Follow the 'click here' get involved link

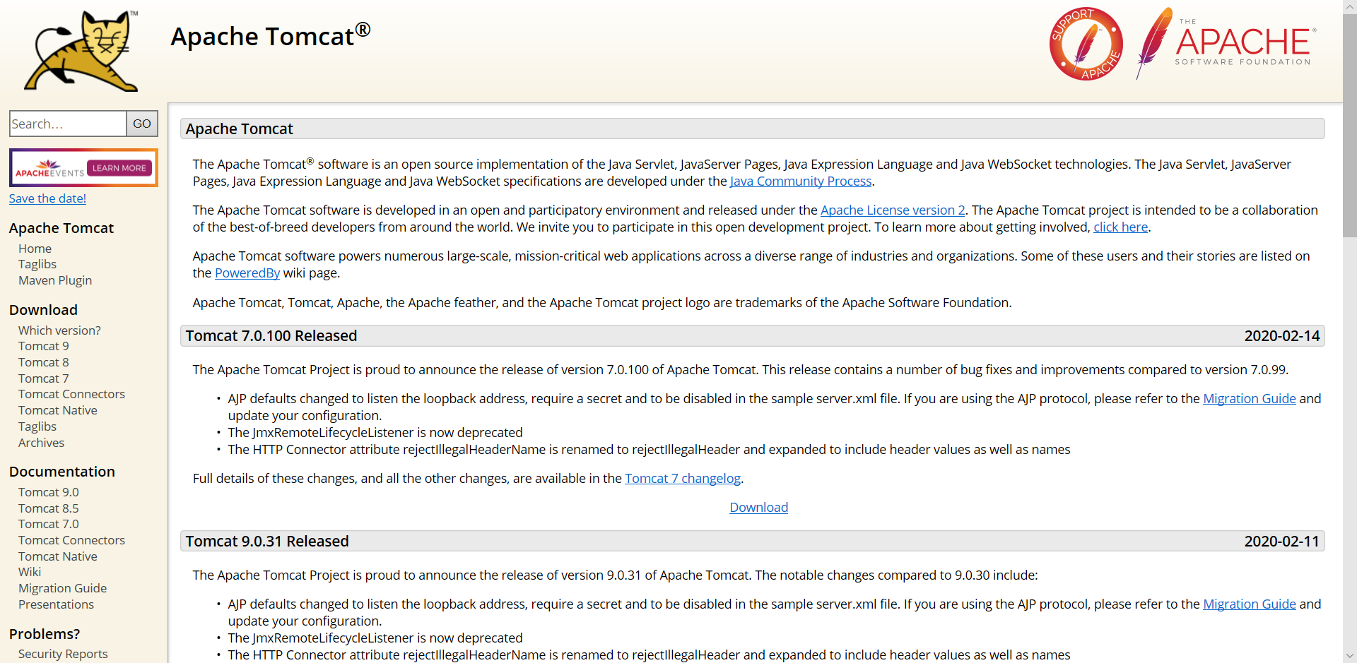[x=1121, y=227]
